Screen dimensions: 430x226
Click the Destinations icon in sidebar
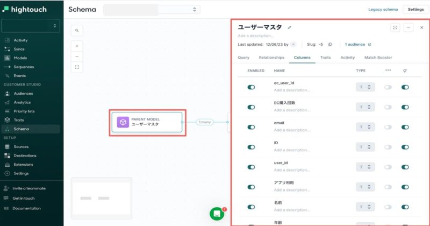8,156
